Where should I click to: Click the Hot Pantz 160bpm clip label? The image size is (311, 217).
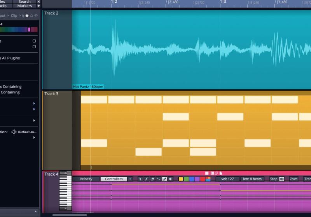[88, 86]
